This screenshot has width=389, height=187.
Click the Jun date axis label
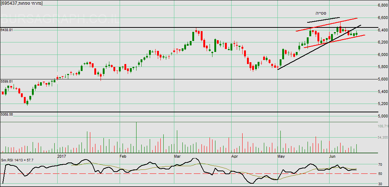[332, 156]
